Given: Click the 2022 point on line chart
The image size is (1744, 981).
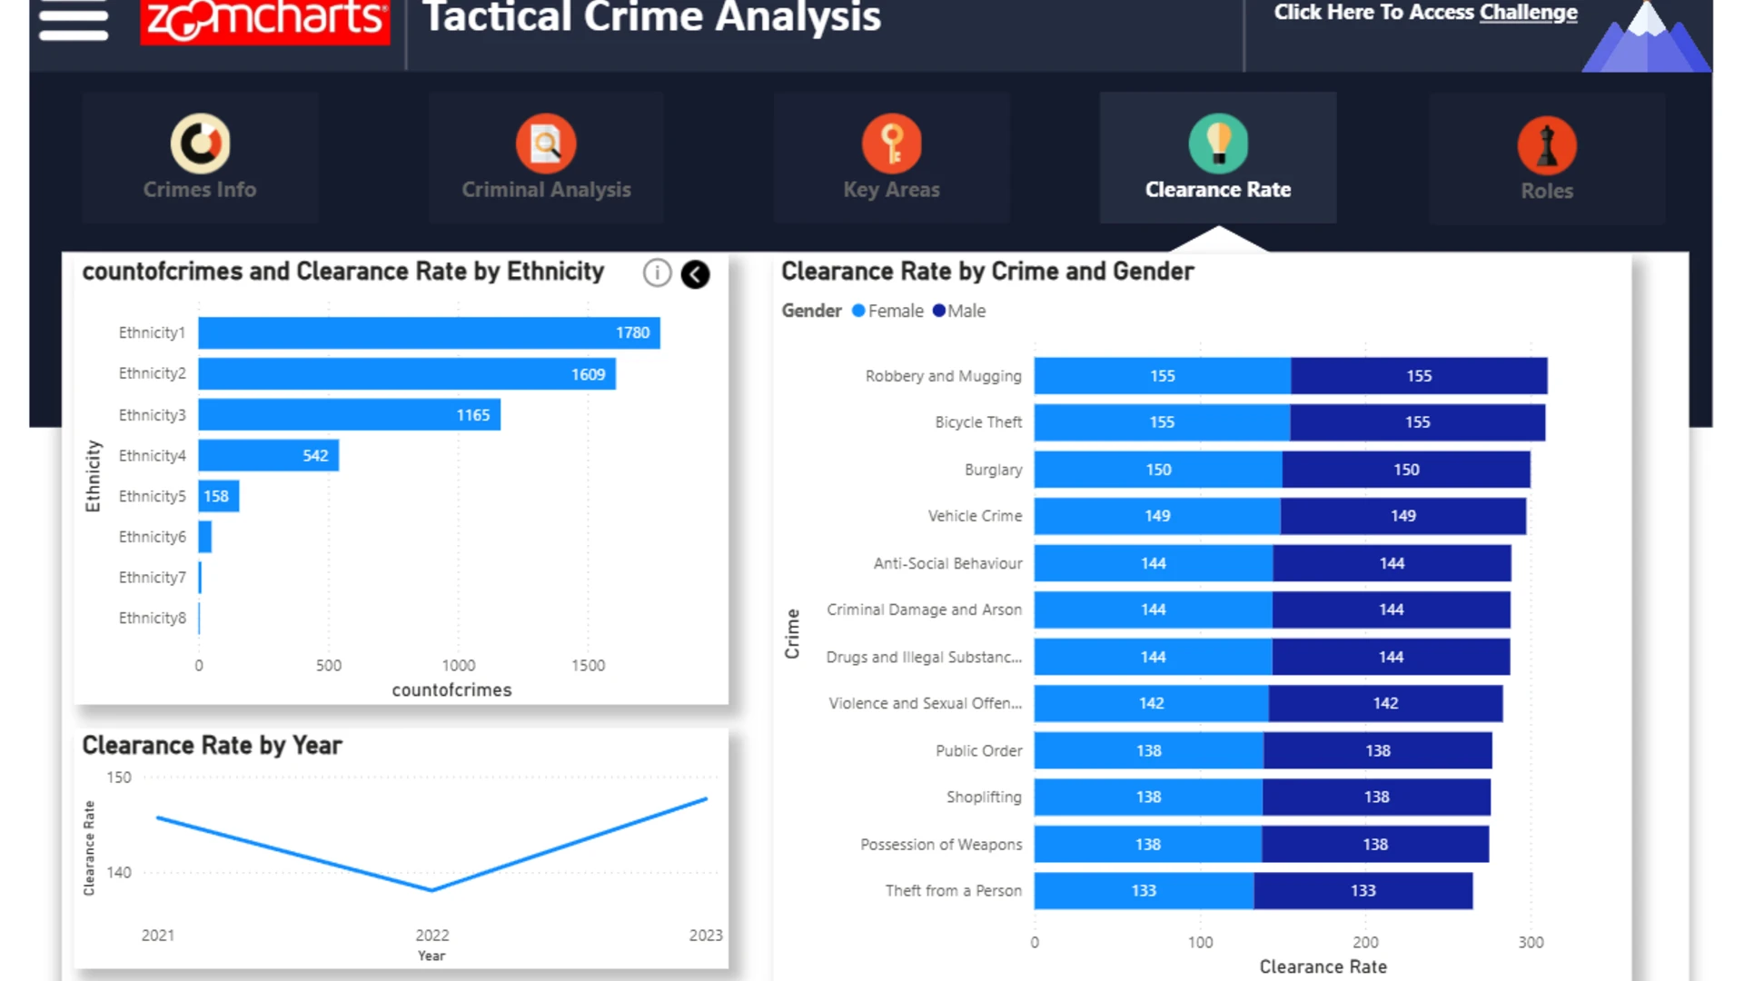Looking at the screenshot, I should [431, 890].
